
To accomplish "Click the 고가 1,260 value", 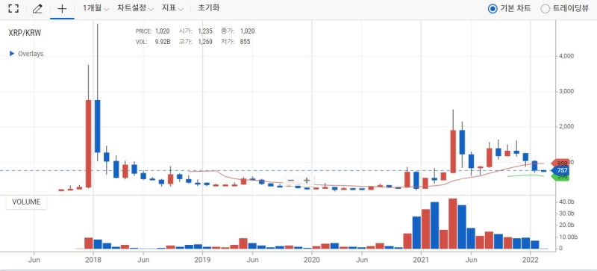I will 205,42.
